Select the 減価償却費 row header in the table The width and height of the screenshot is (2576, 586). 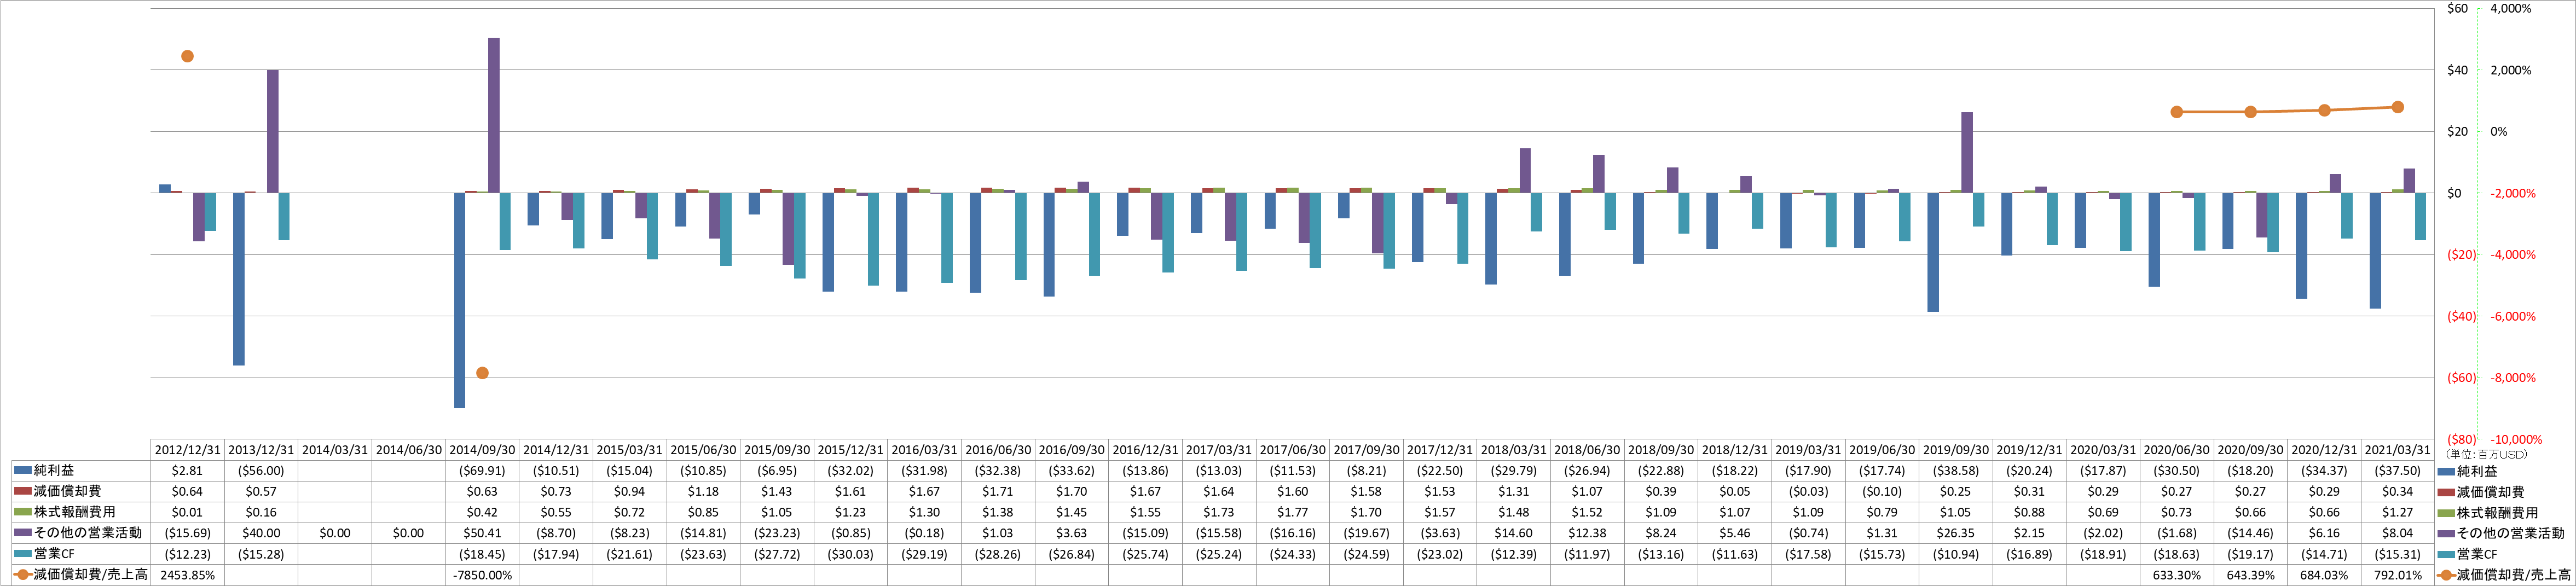pos(81,491)
